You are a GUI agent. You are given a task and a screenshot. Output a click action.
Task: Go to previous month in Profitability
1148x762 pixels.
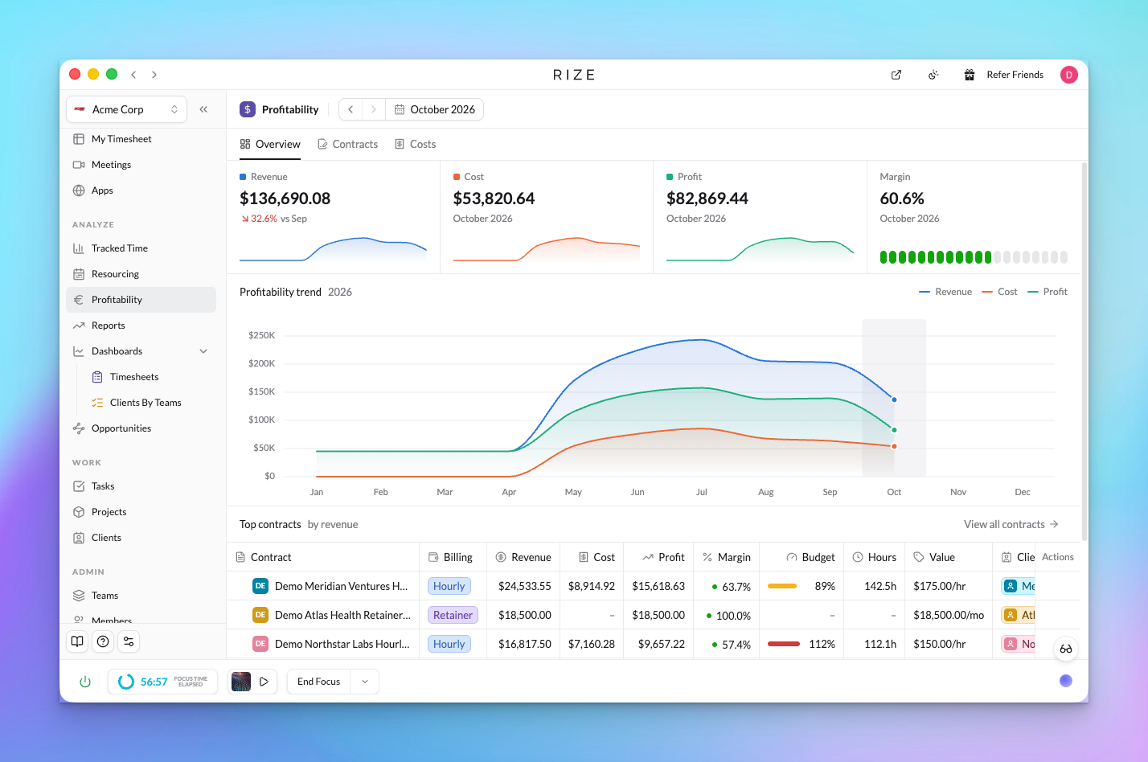pos(351,109)
